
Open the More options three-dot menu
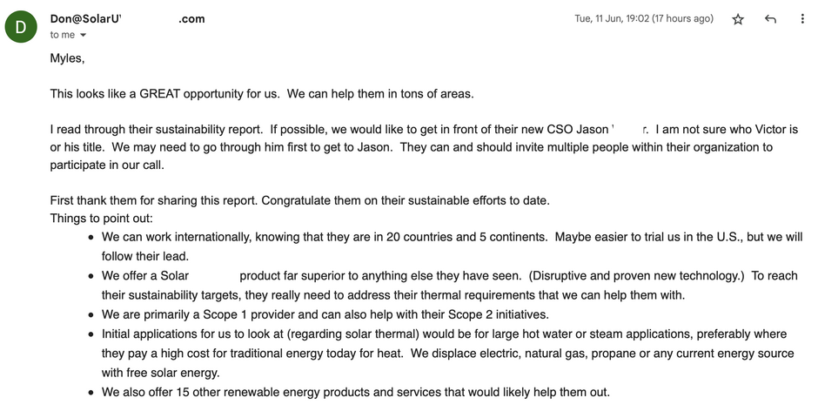pyautogui.click(x=802, y=19)
